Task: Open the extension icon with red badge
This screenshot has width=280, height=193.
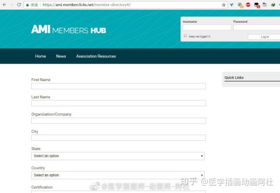Action: click(257, 5)
